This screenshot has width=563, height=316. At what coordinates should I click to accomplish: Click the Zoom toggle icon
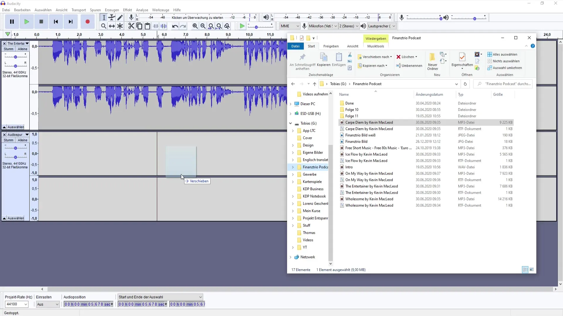227,26
